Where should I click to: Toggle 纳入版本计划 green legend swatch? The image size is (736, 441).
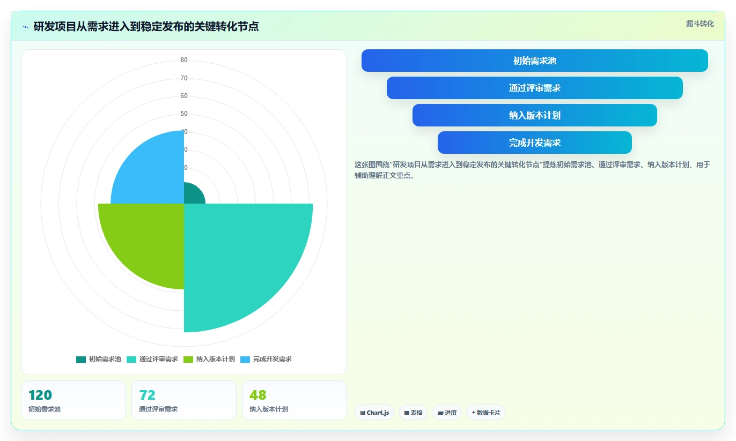point(188,359)
